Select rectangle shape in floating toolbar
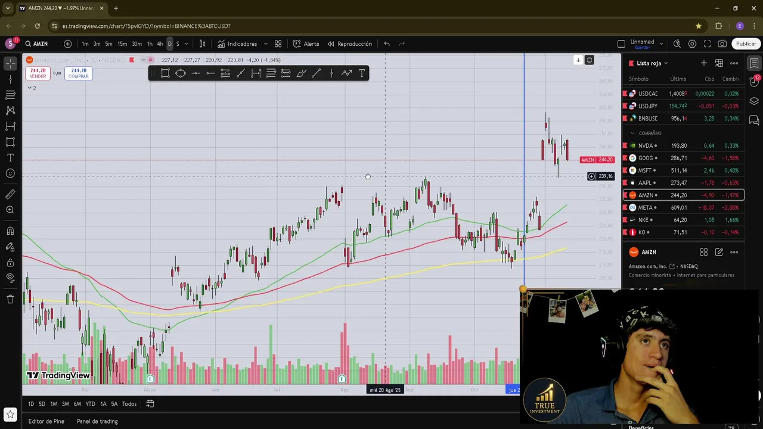The image size is (763, 429). point(165,73)
